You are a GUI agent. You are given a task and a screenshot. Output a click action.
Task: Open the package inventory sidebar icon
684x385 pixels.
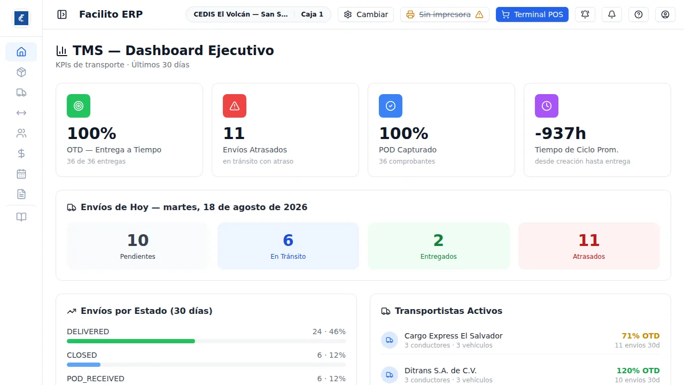[21, 72]
